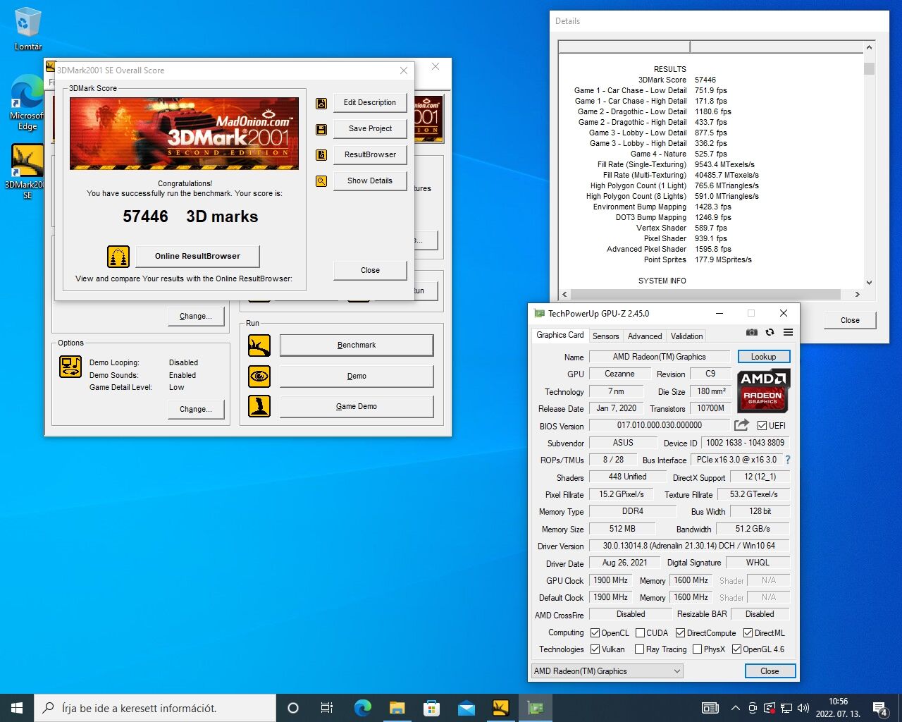Image resolution: width=902 pixels, height=722 pixels.
Task: Click the Benchmark run icon
Action: (x=259, y=345)
